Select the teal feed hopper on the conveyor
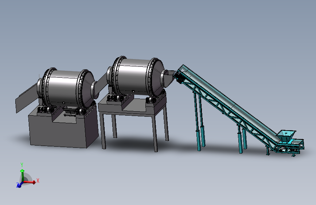 pos(286,136)
